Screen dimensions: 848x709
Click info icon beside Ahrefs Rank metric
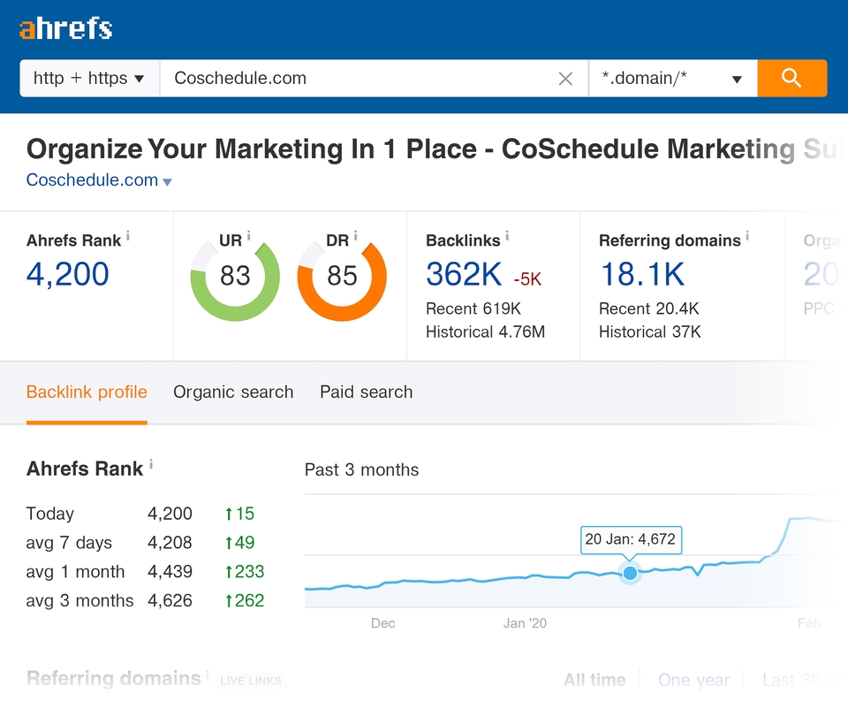coord(128,236)
